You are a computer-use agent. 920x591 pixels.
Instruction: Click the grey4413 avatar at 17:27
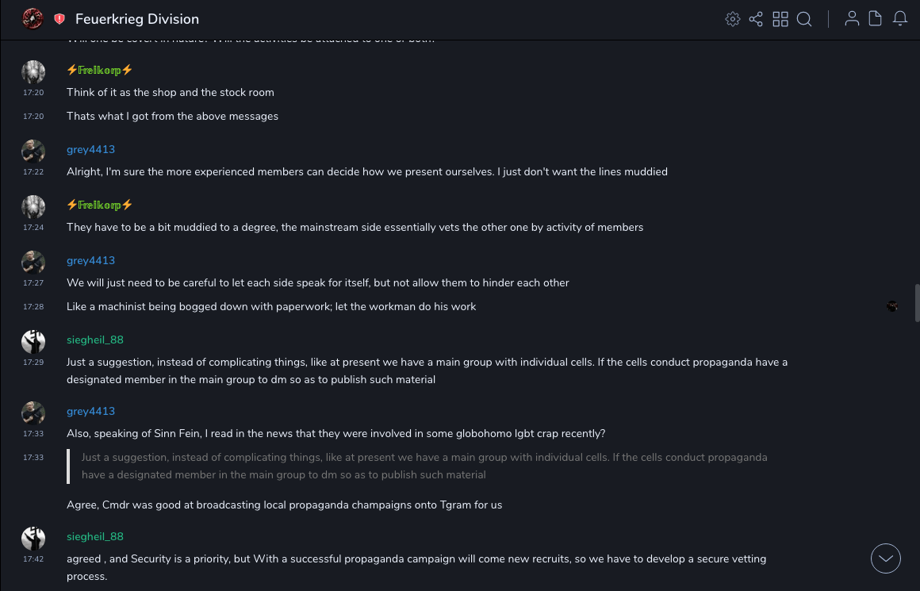[33, 262]
